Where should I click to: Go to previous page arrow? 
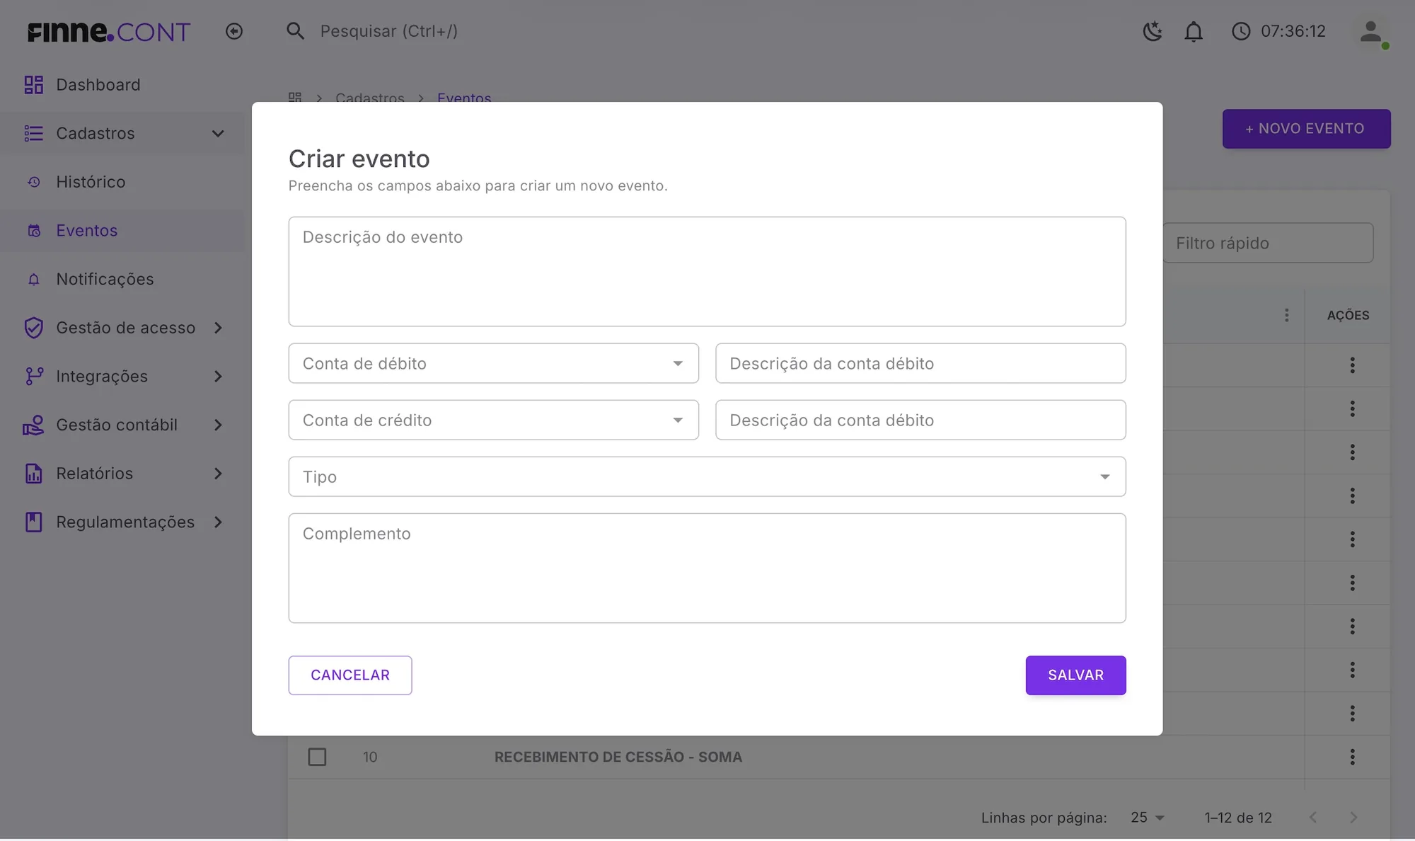coord(1313,818)
